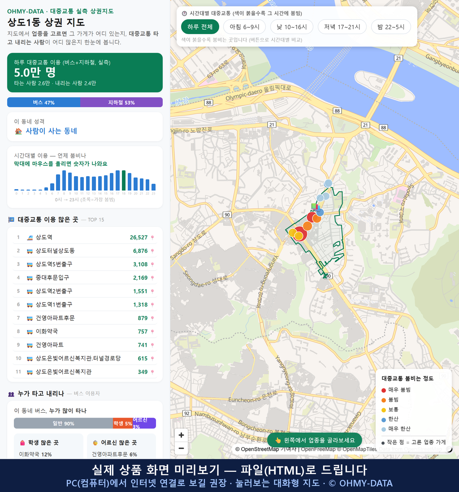Select the 상도은빛어르신복지관 row with 349

click(85, 372)
